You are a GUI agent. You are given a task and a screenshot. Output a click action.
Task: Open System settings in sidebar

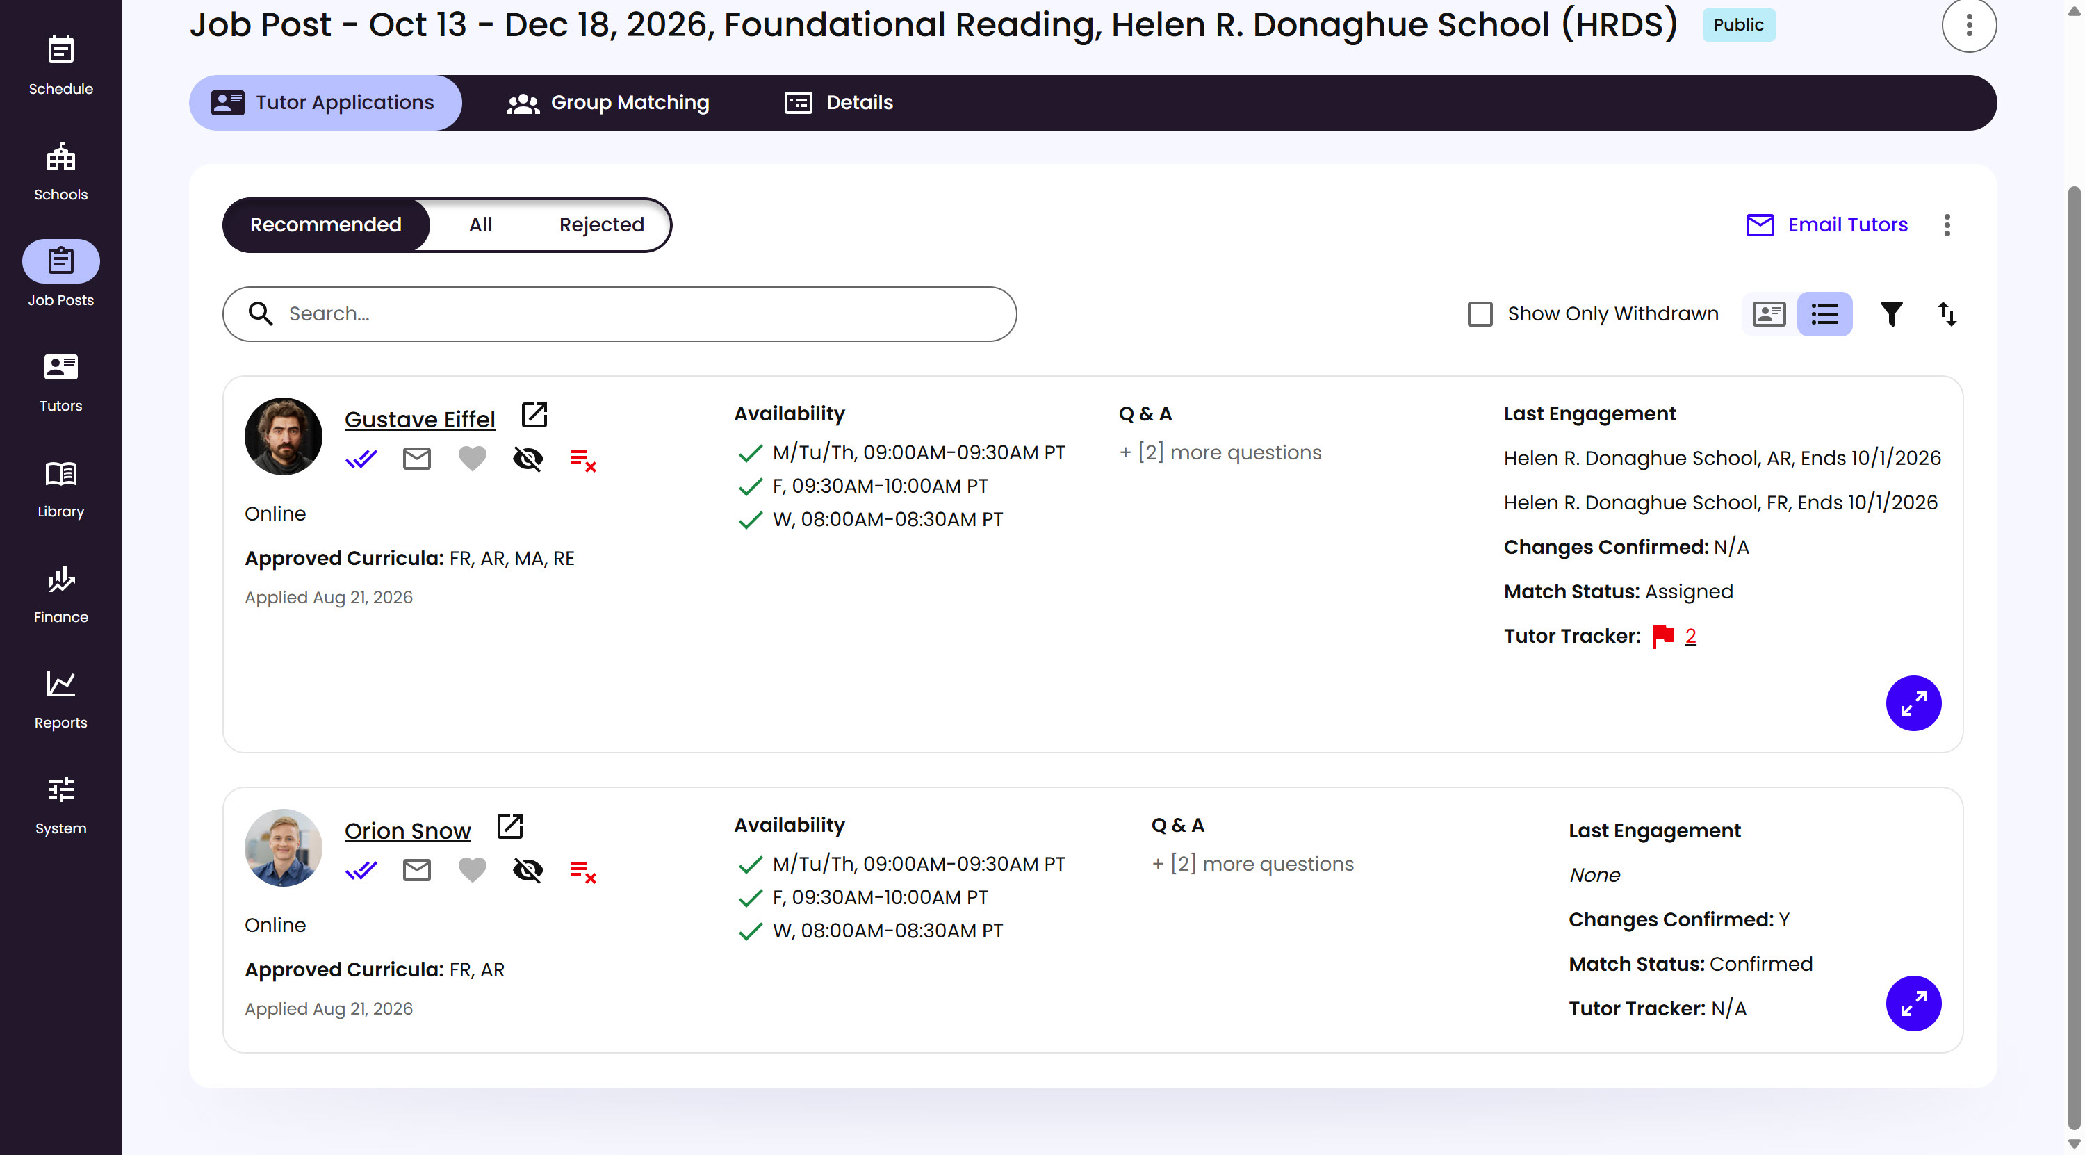tap(60, 805)
